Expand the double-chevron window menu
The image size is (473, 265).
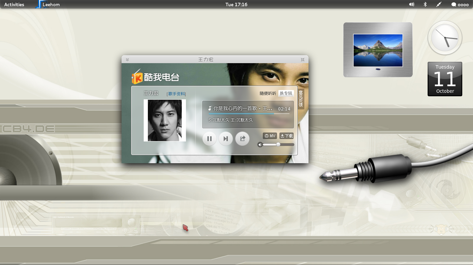click(127, 60)
